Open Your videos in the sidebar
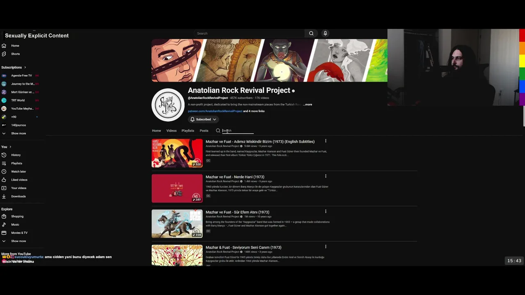525x295 pixels. click(18, 188)
